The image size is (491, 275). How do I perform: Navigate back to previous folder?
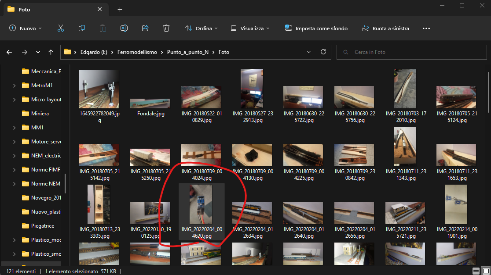tap(9, 52)
